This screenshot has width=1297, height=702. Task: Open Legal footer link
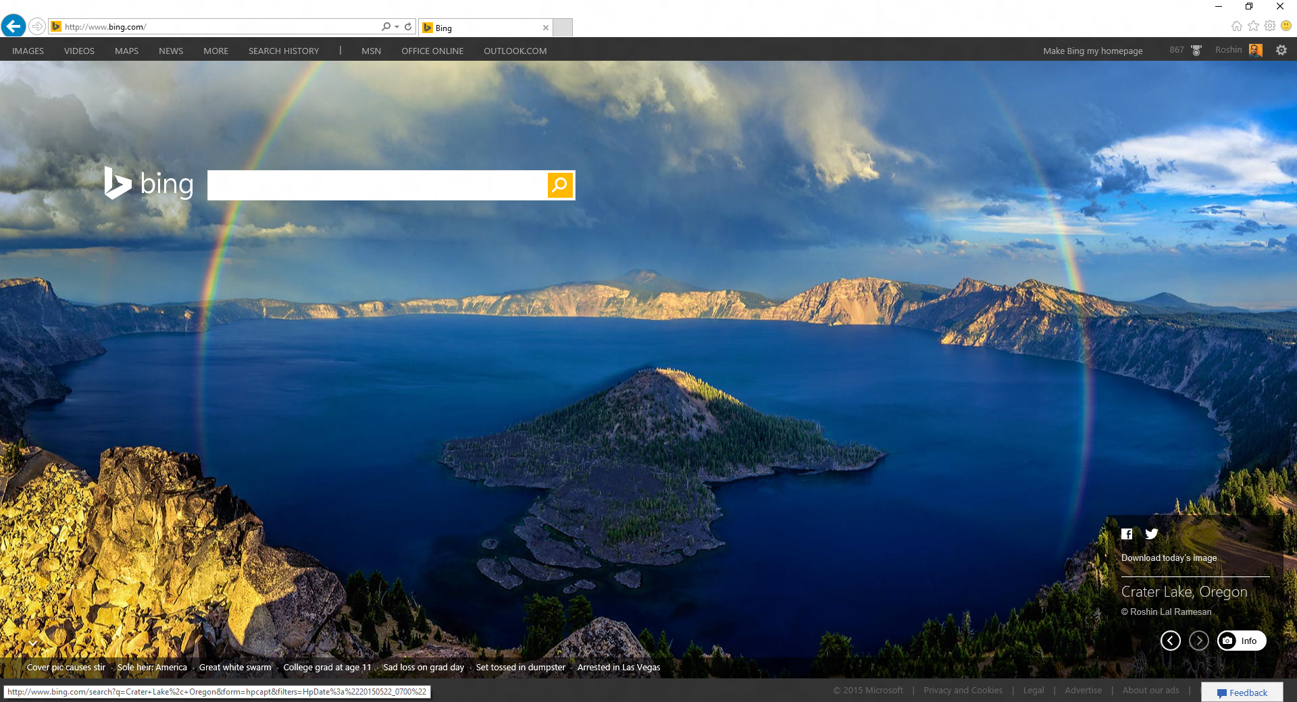click(1034, 690)
